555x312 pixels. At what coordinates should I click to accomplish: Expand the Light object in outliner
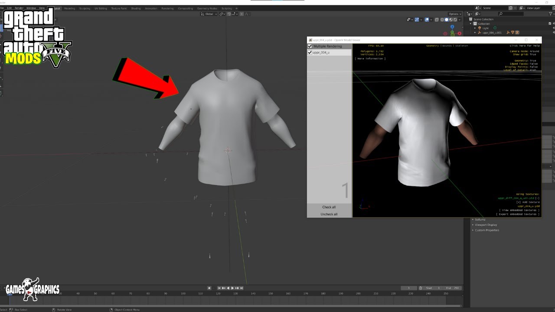475,28
